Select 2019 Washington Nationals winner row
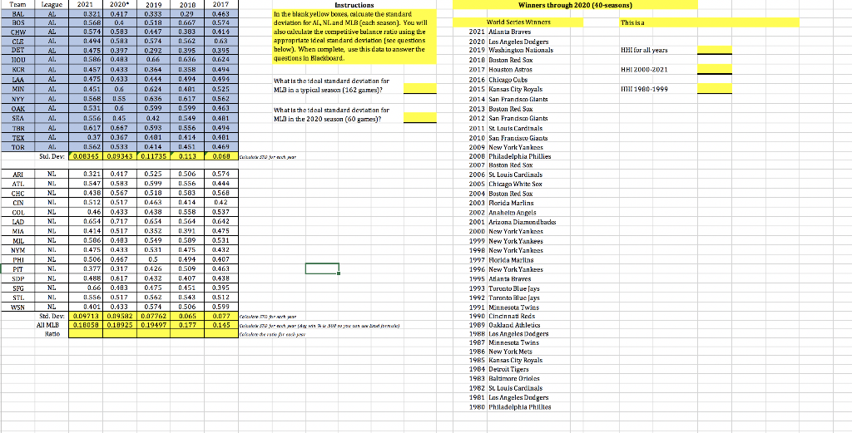852x433 pixels. point(519,50)
